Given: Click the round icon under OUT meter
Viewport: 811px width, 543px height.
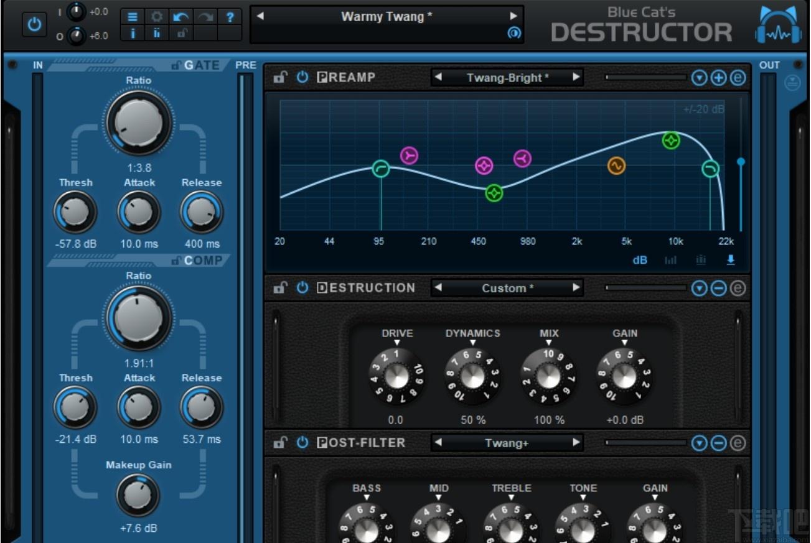Looking at the screenshot, I should [x=792, y=83].
